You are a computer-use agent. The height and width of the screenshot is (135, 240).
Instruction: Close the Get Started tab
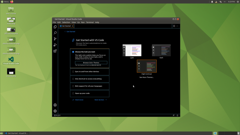[72, 26]
